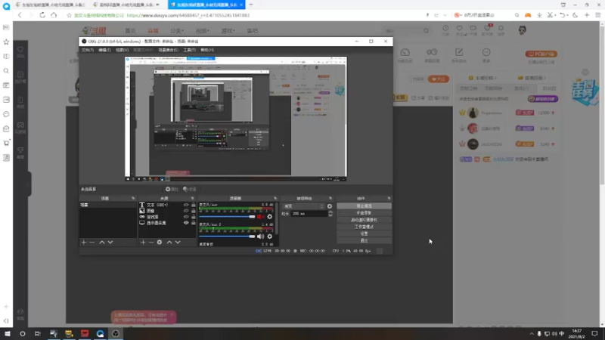The image size is (605, 340).
Task: Open the notifications bell in the Douyu header
Action: click(501, 29)
